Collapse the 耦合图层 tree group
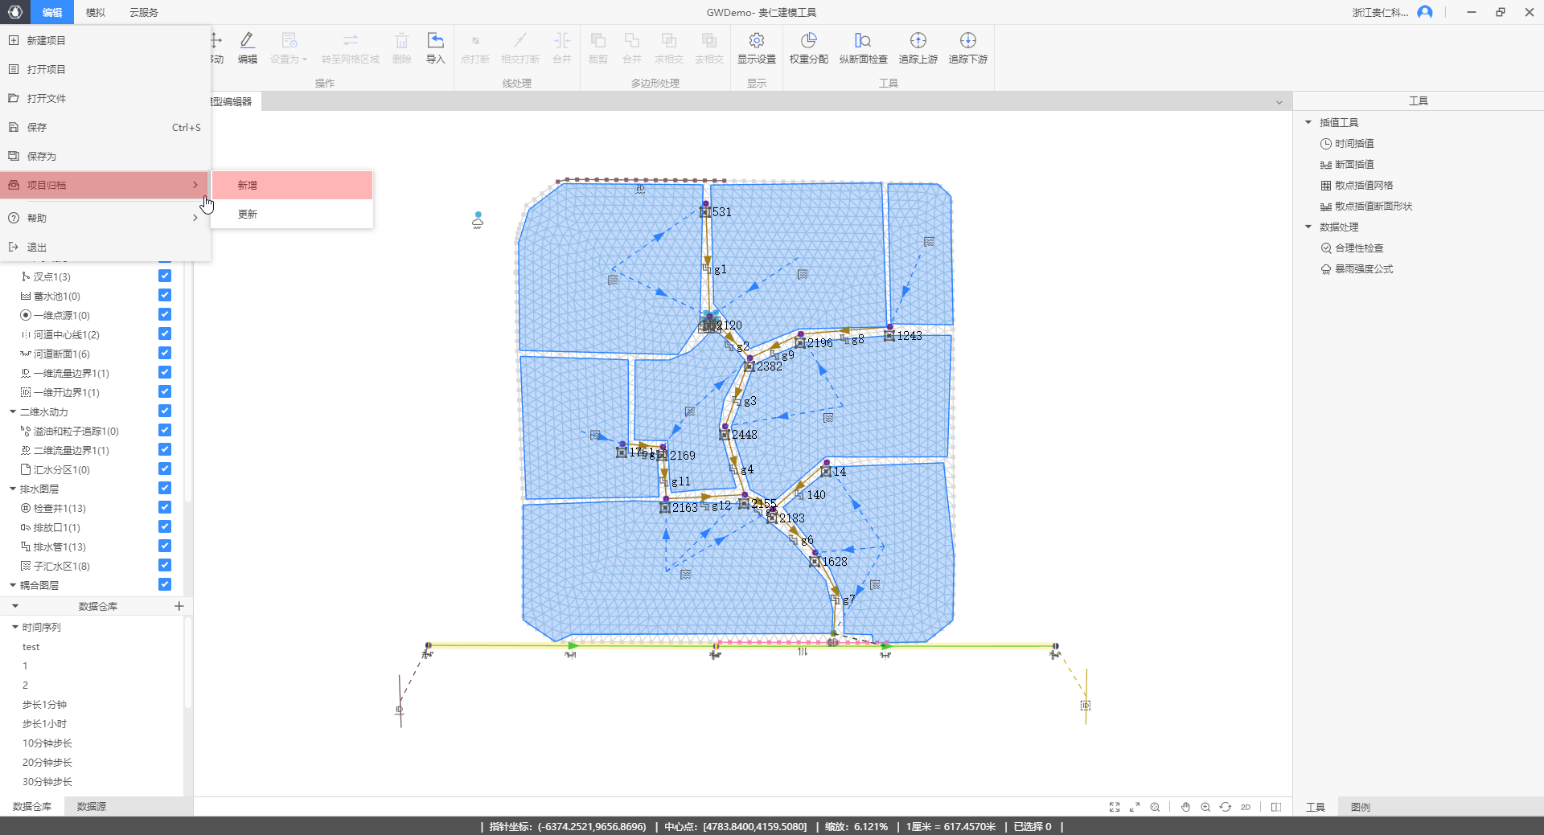 pyautogui.click(x=13, y=585)
